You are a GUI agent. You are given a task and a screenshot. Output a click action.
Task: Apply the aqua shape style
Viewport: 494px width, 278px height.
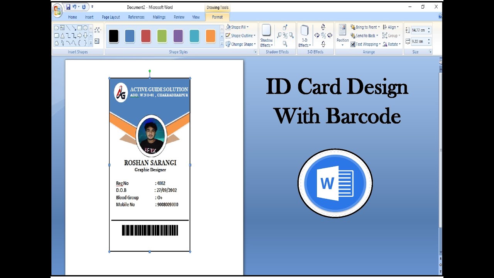[x=194, y=36]
